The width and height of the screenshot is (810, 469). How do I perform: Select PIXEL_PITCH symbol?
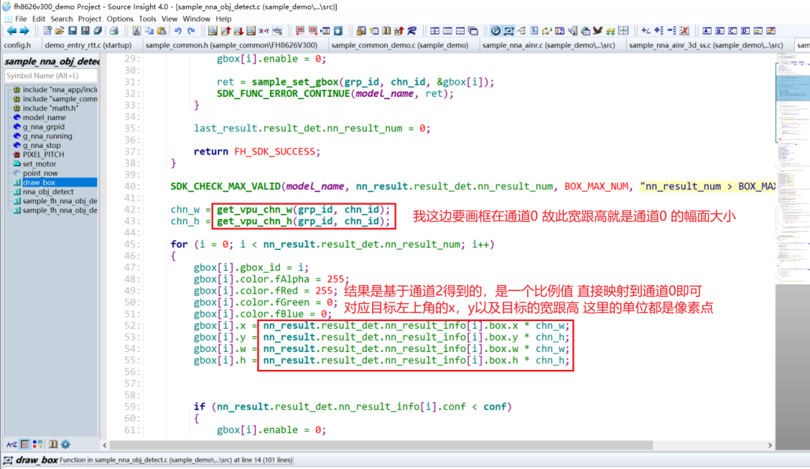tap(43, 155)
